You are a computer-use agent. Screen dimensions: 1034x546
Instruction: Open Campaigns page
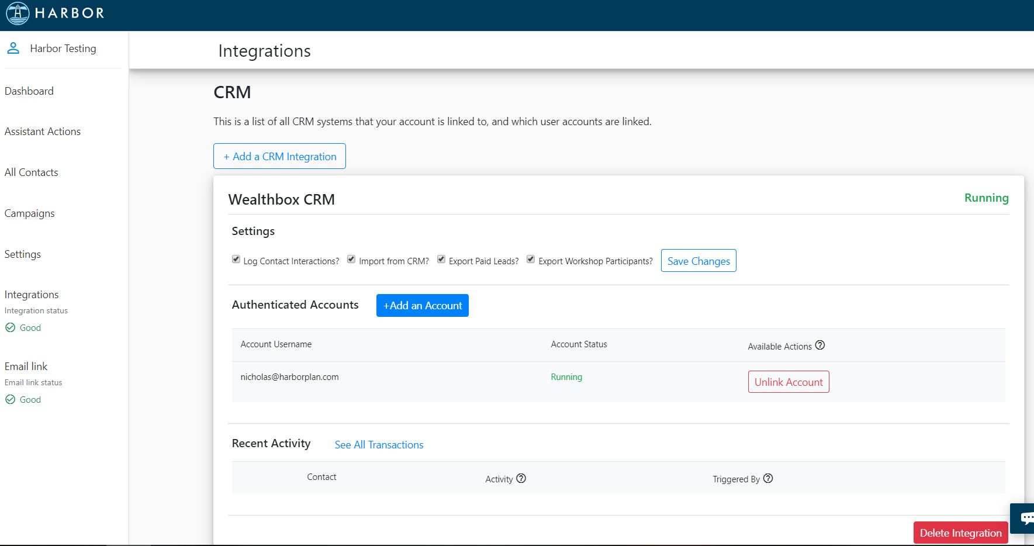pyautogui.click(x=30, y=213)
